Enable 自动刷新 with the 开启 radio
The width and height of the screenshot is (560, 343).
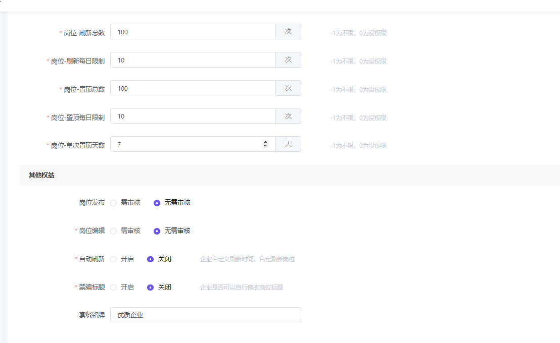pos(114,259)
